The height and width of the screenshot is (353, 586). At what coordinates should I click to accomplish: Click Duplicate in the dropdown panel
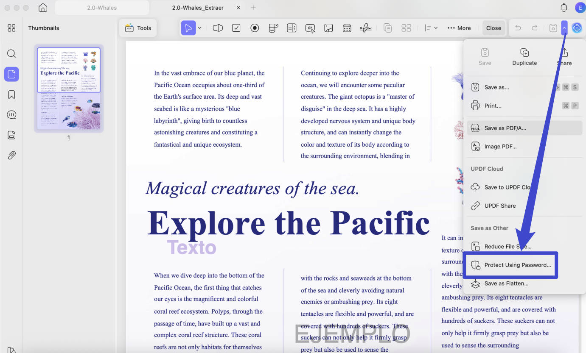click(524, 57)
